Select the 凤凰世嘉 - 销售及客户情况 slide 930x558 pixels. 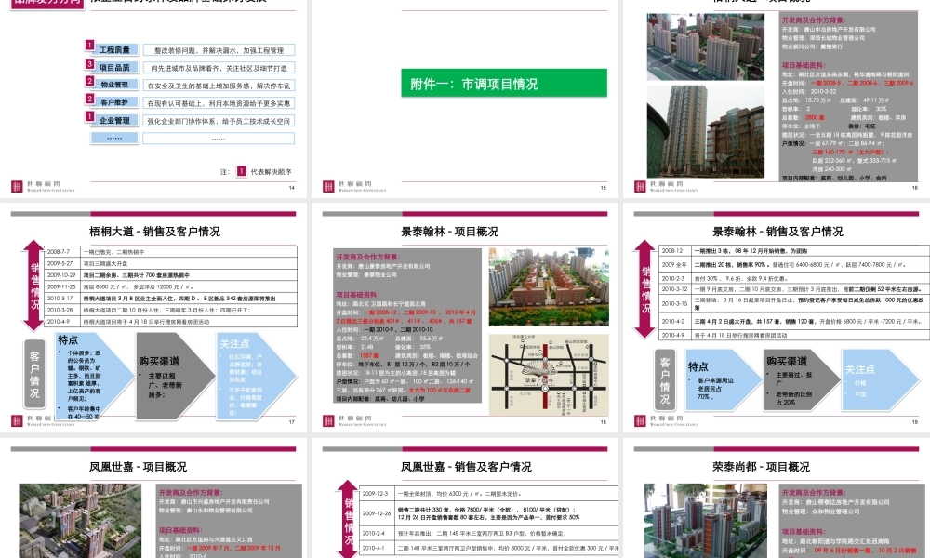[465, 498]
